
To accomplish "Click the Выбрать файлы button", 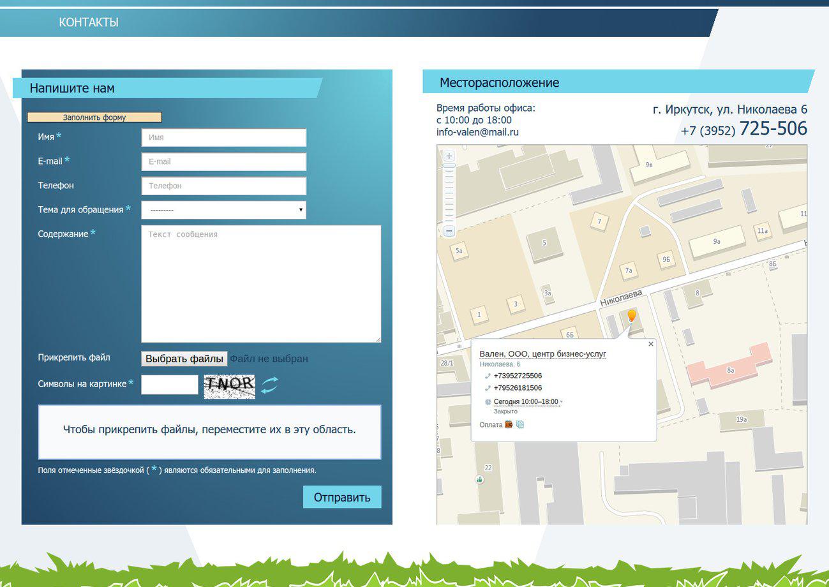I will (x=184, y=359).
